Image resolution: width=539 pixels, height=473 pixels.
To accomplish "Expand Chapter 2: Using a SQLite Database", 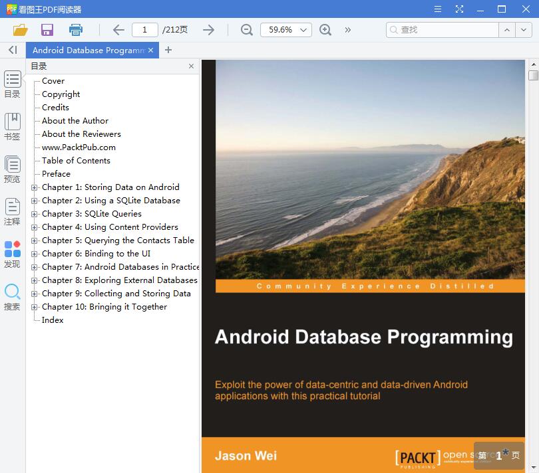I will [x=34, y=201].
